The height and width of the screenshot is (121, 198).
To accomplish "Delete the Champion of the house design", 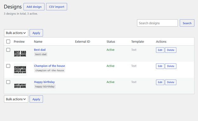I will coord(171,66).
